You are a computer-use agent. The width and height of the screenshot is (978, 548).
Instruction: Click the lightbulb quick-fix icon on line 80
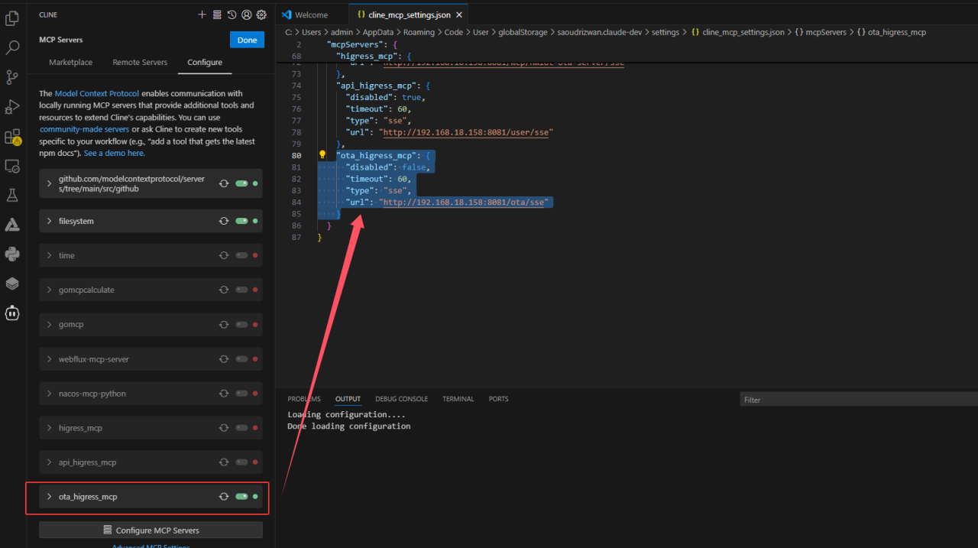[322, 155]
